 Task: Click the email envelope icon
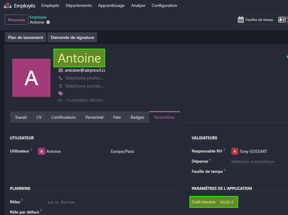tap(61, 70)
